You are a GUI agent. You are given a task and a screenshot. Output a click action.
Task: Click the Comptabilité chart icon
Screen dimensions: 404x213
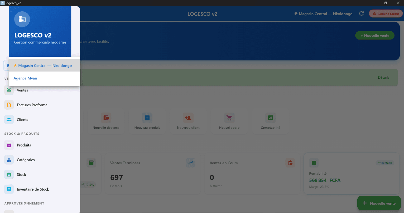[x=271, y=118]
